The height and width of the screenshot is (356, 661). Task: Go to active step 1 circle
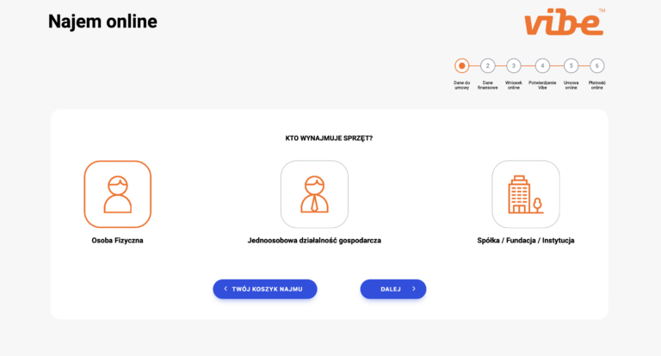(462, 65)
